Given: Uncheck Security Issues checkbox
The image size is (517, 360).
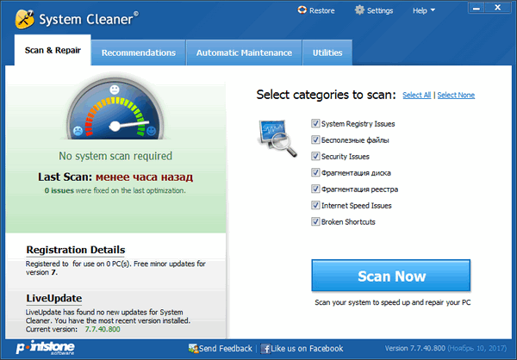Looking at the screenshot, I should (x=315, y=156).
